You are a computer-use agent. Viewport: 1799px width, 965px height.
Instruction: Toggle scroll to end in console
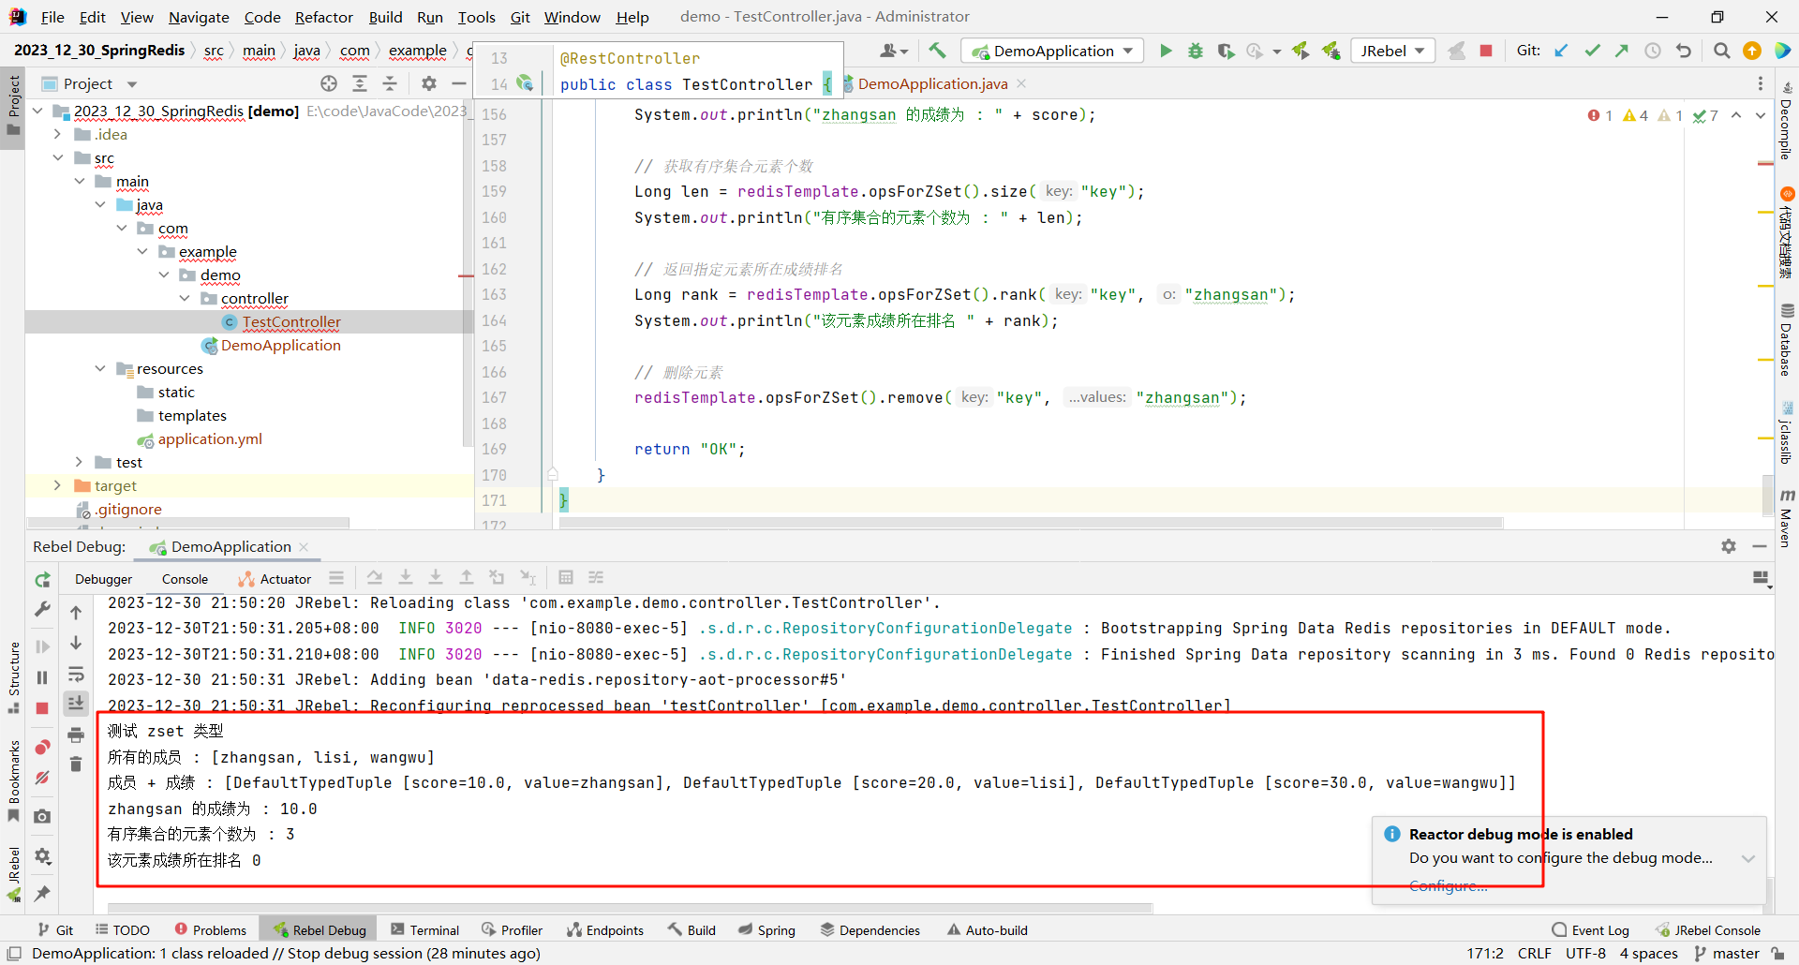(76, 704)
